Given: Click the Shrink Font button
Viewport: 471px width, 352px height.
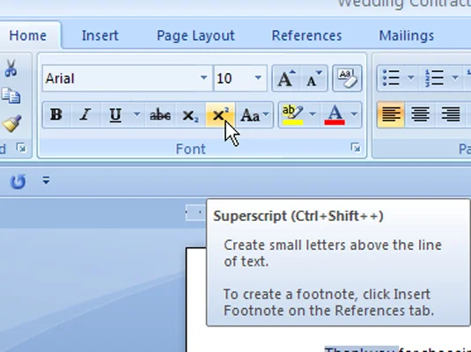Looking at the screenshot, I should click(314, 78).
